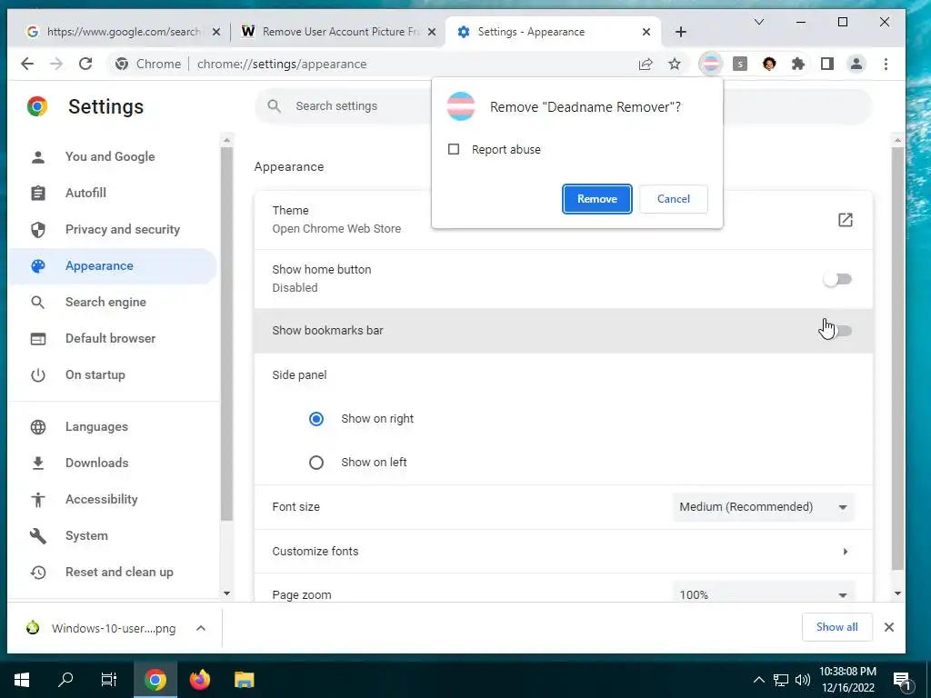Open the tab search chevron
Screen dimensions: 931x698
click(759, 22)
